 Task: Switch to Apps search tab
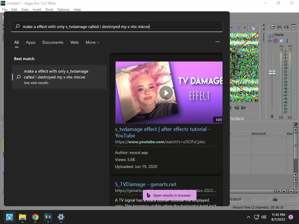[x=31, y=43]
